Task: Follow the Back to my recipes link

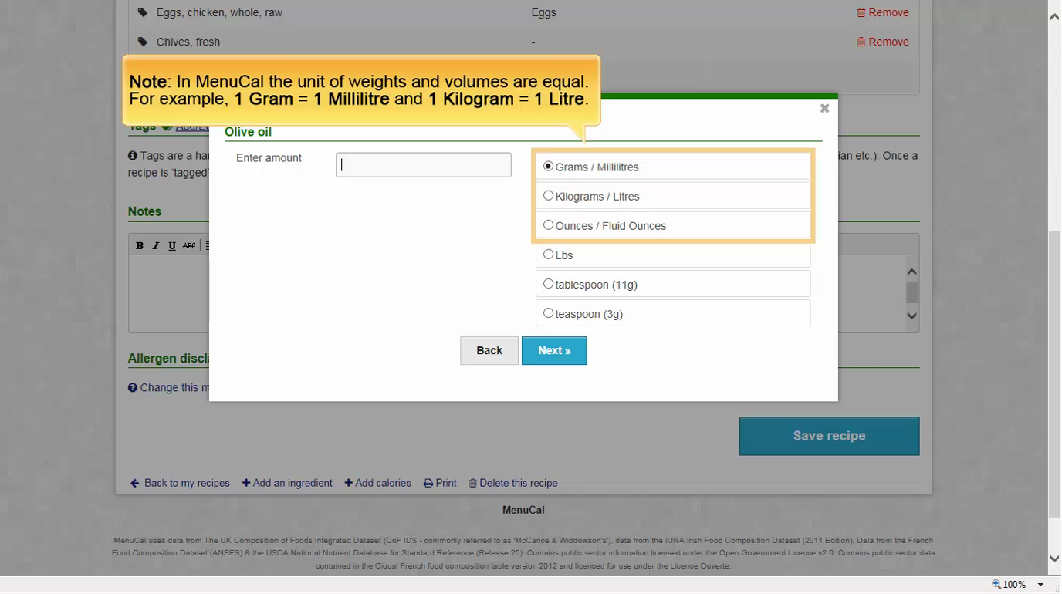Action: click(x=185, y=483)
